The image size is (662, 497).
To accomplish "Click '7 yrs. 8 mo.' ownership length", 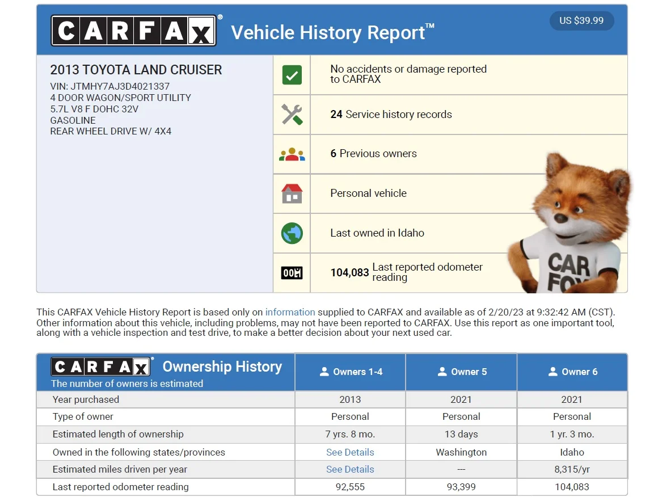I will click(x=350, y=434).
